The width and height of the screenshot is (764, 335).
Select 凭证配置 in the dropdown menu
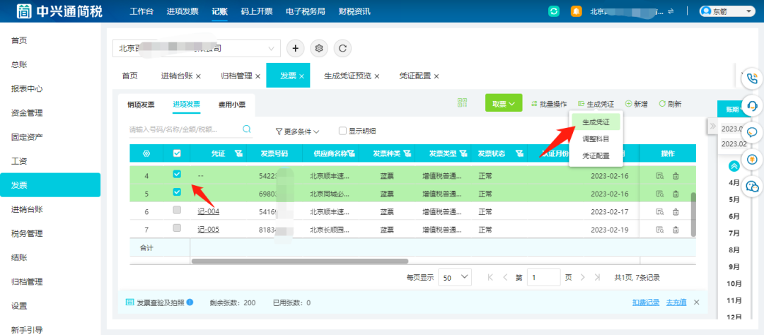coord(596,155)
